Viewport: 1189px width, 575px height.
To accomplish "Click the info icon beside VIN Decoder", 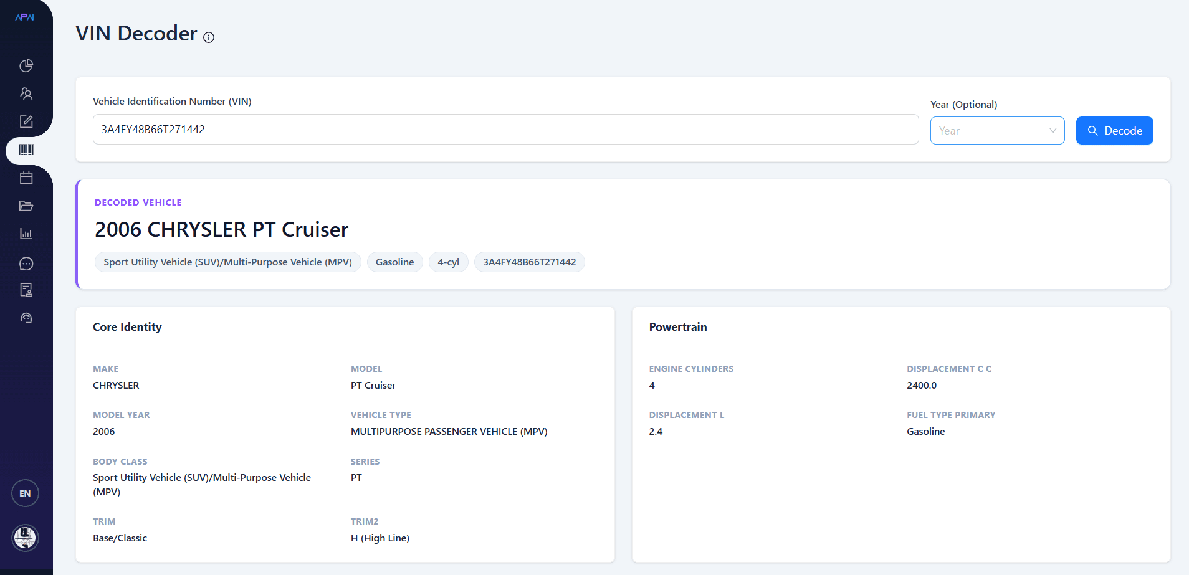I will click(x=209, y=37).
